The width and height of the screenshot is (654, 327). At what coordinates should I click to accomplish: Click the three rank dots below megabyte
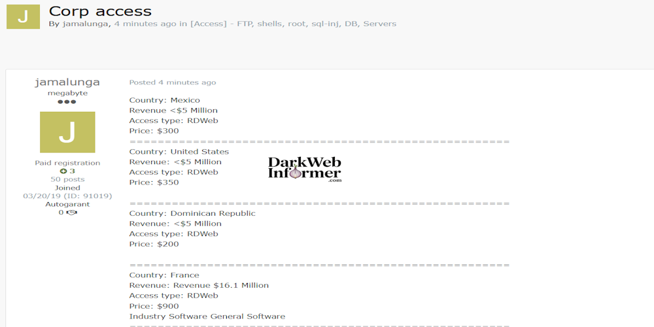coord(67,102)
